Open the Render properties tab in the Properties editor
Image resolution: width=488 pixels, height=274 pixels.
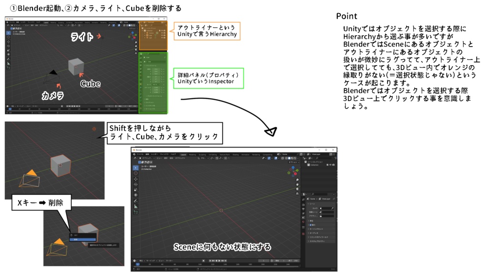tap(303, 205)
